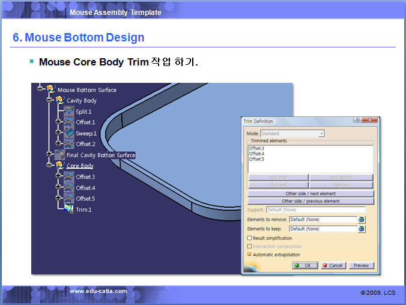Open selection icon beside Elements to keep
Screen dimensions: 406x305
click(362, 229)
